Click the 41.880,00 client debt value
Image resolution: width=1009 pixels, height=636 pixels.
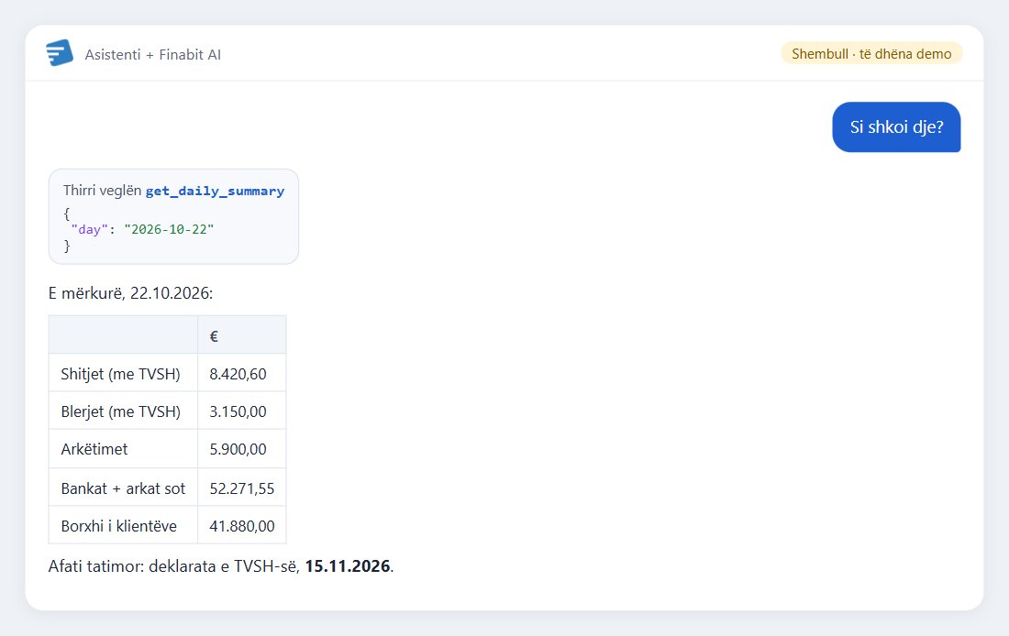pos(242,526)
